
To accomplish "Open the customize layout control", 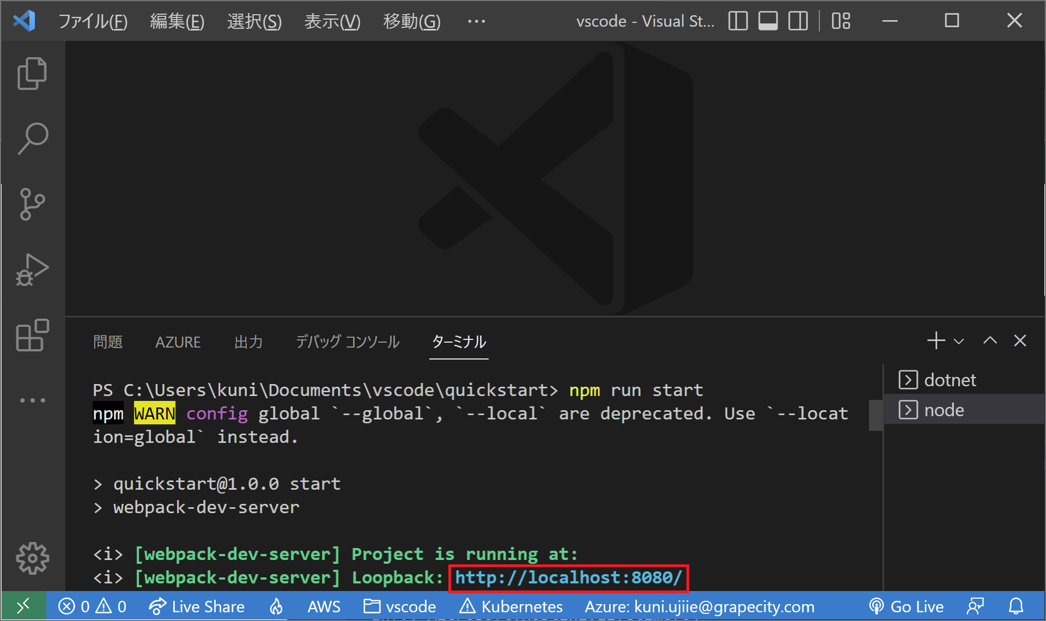I will [x=841, y=21].
